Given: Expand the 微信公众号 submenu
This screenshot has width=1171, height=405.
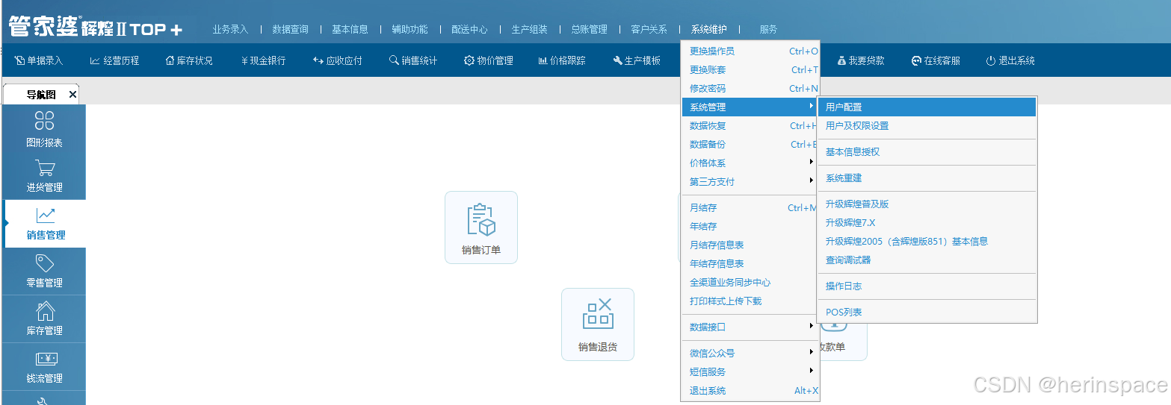Looking at the screenshot, I should pos(750,353).
